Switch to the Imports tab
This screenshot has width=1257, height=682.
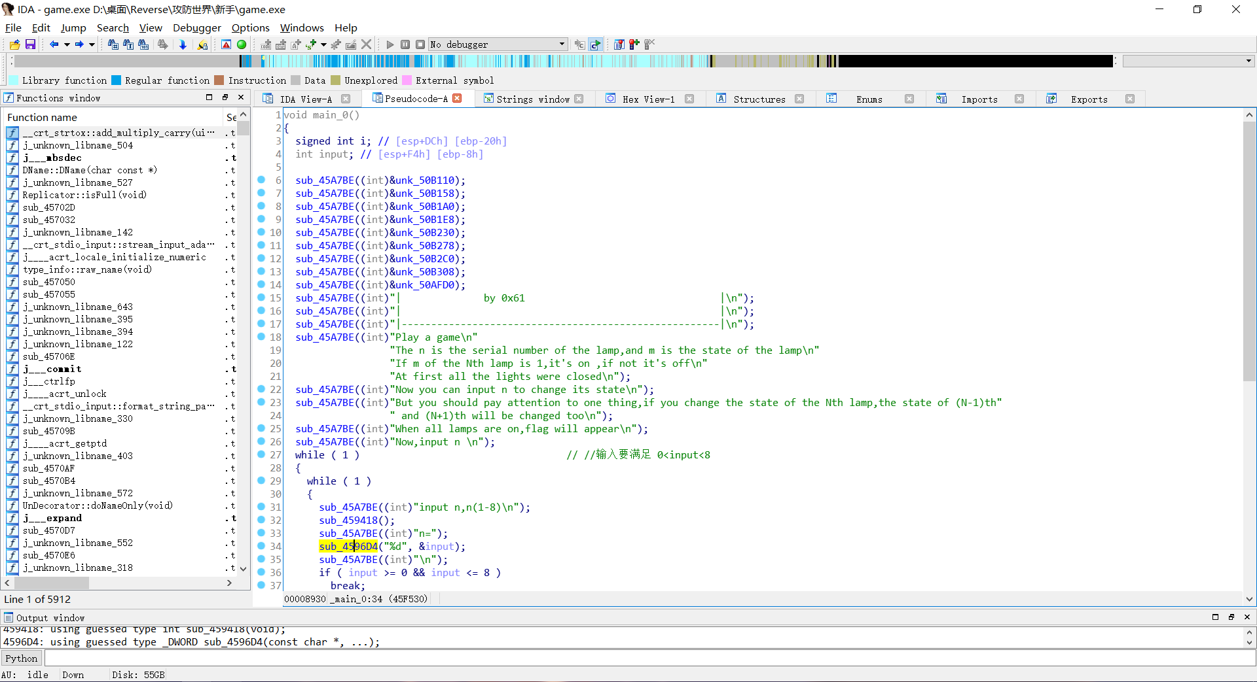click(979, 99)
